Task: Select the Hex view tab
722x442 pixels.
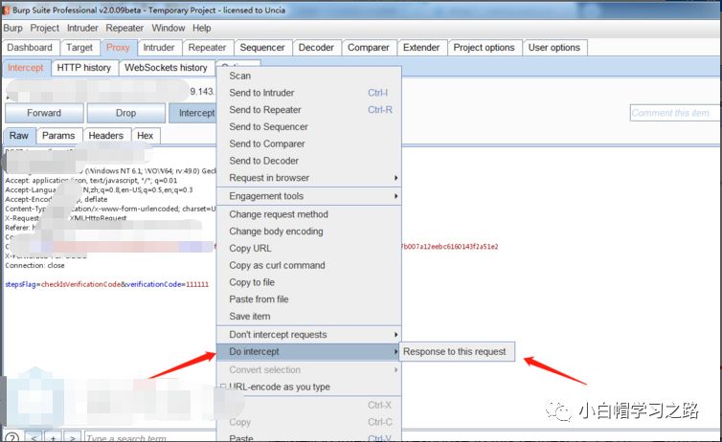Action: pos(145,136)
